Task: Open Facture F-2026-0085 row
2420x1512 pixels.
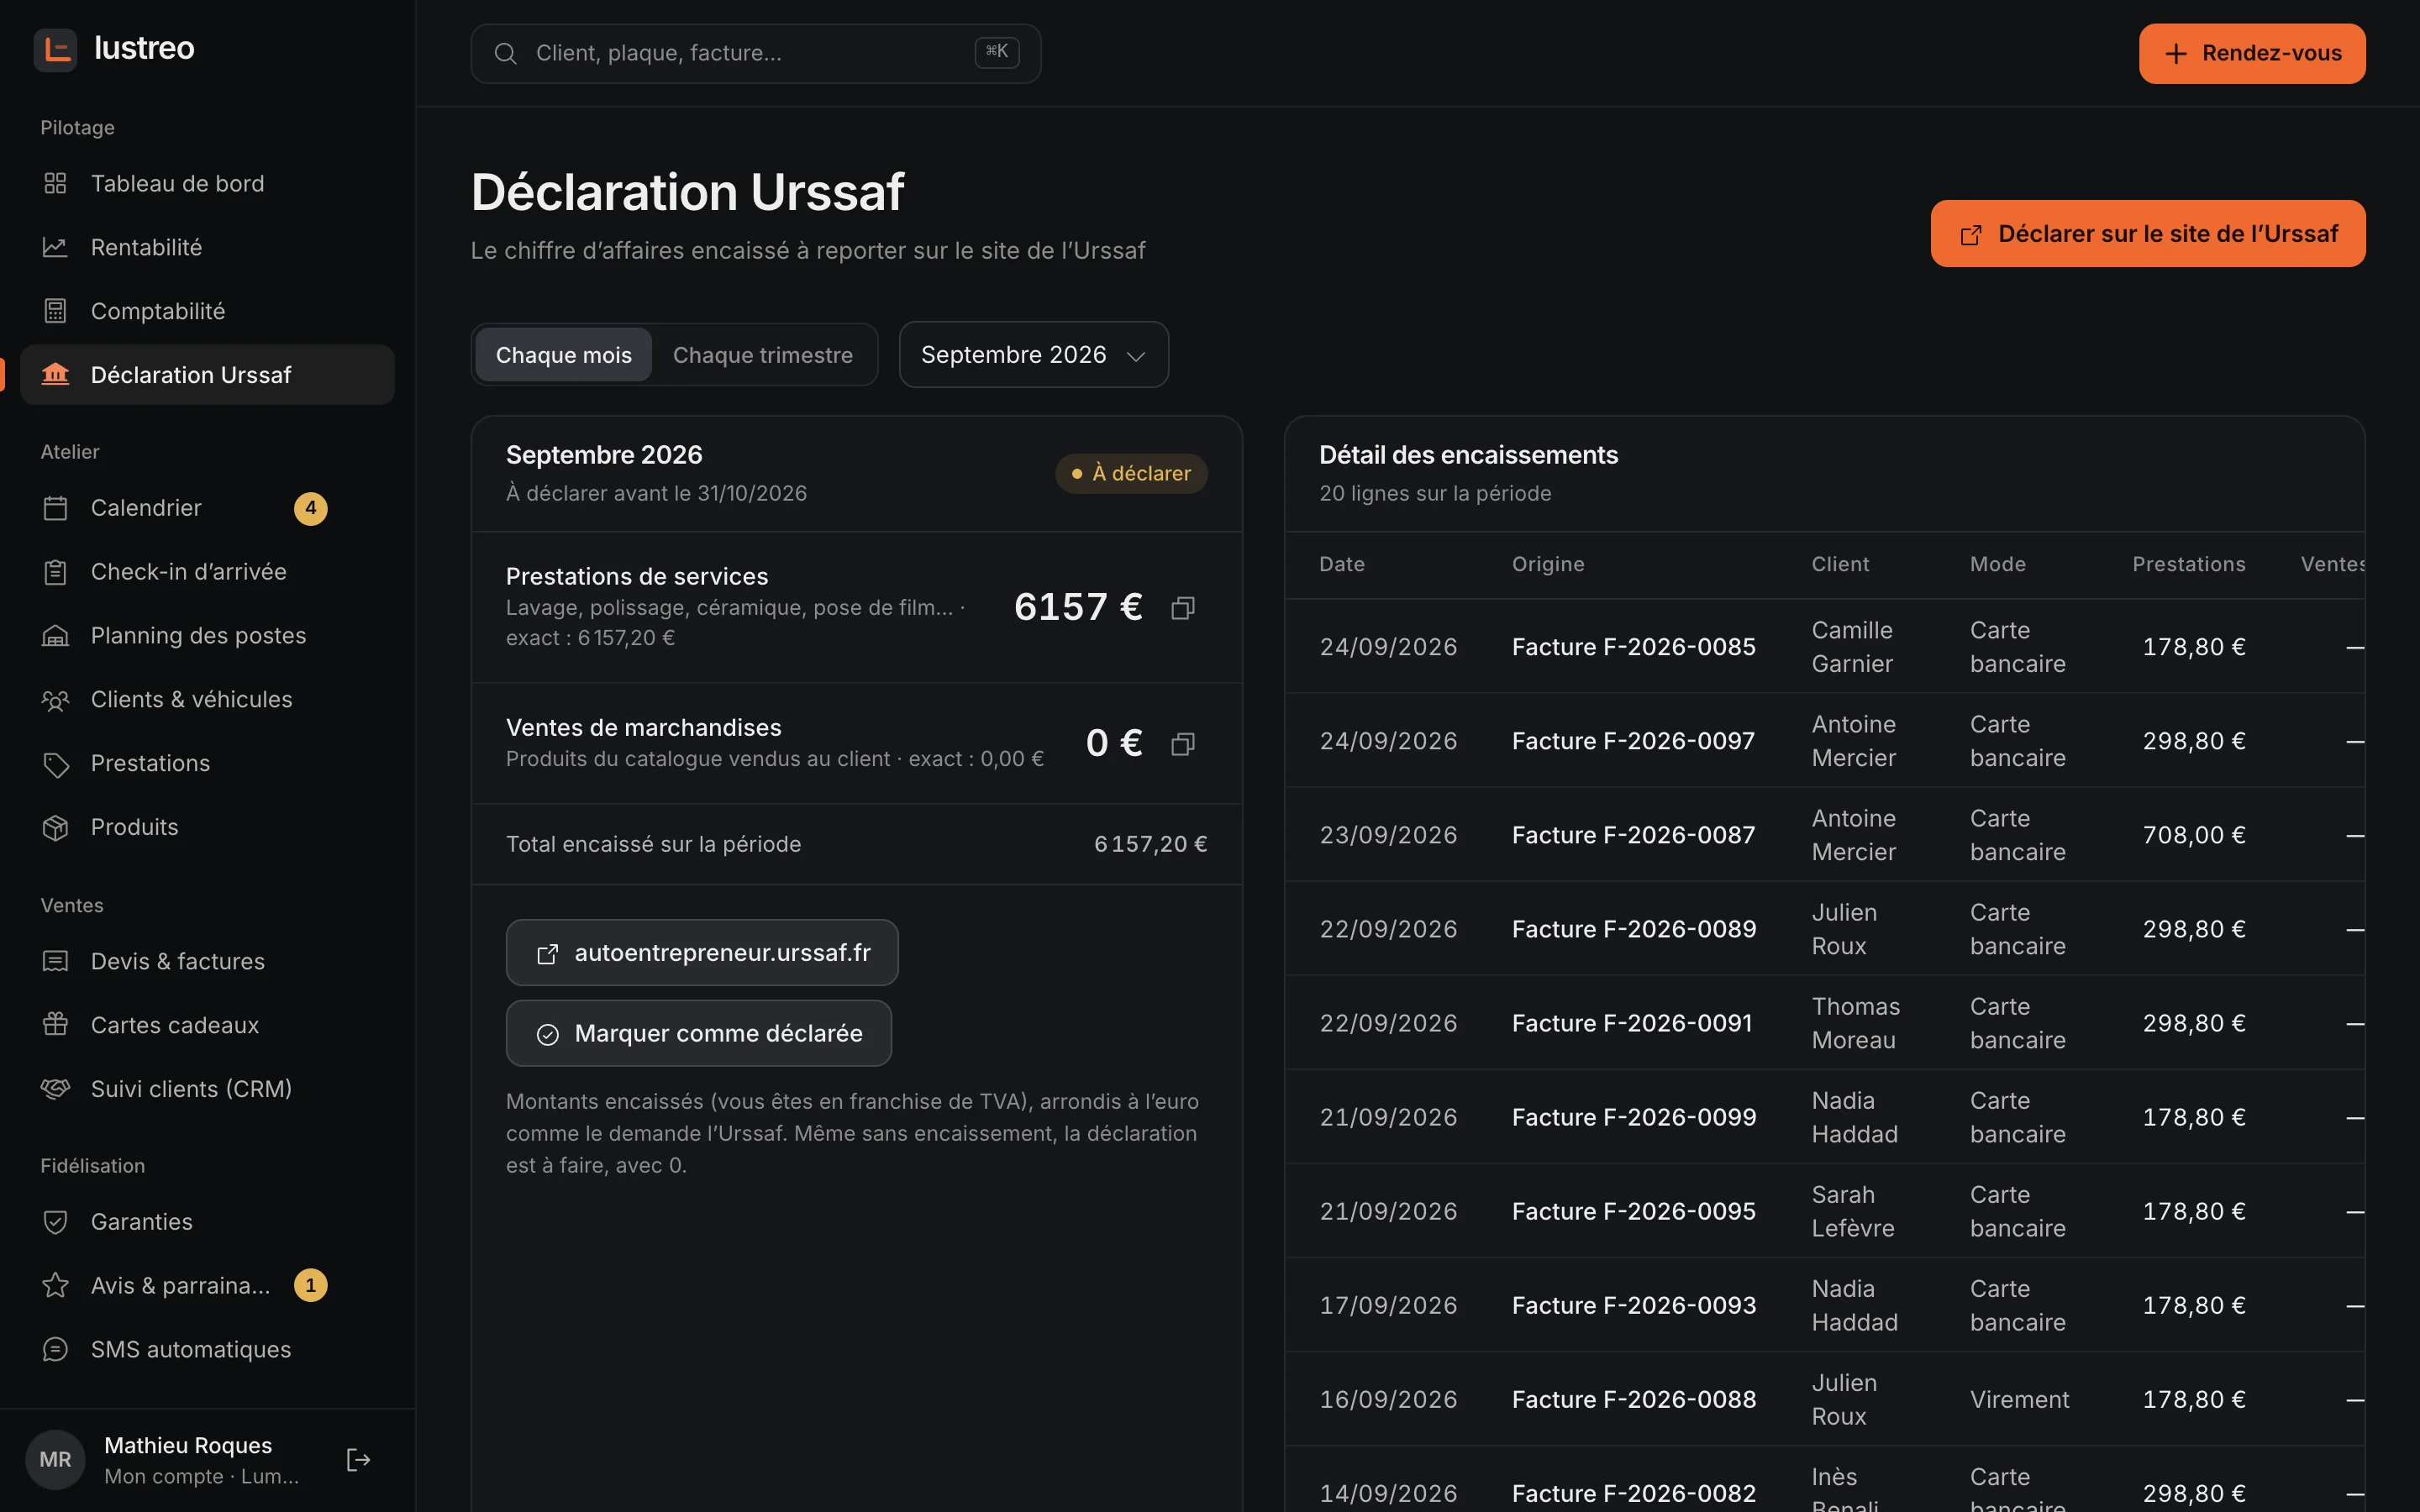Action: click(1824, 647)
